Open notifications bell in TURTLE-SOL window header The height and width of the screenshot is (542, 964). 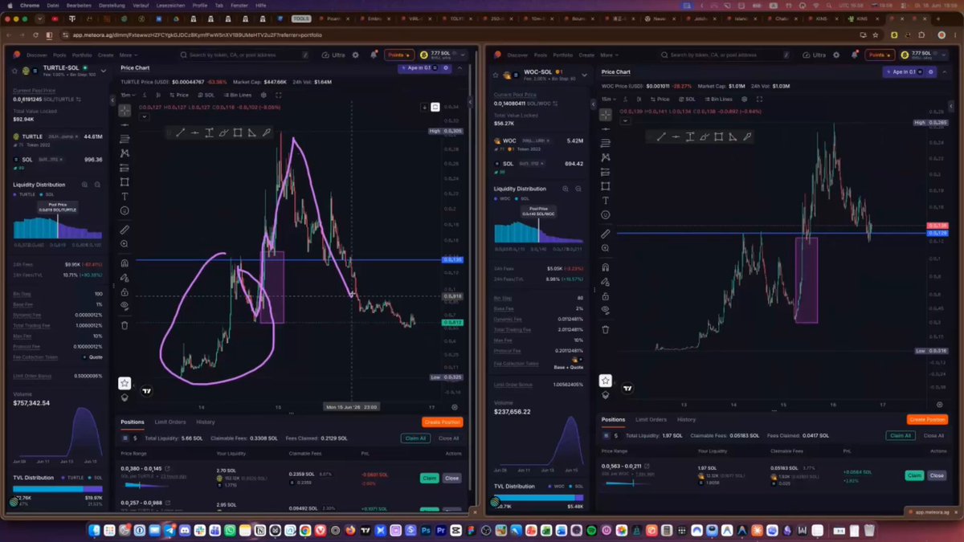point(374,55)
